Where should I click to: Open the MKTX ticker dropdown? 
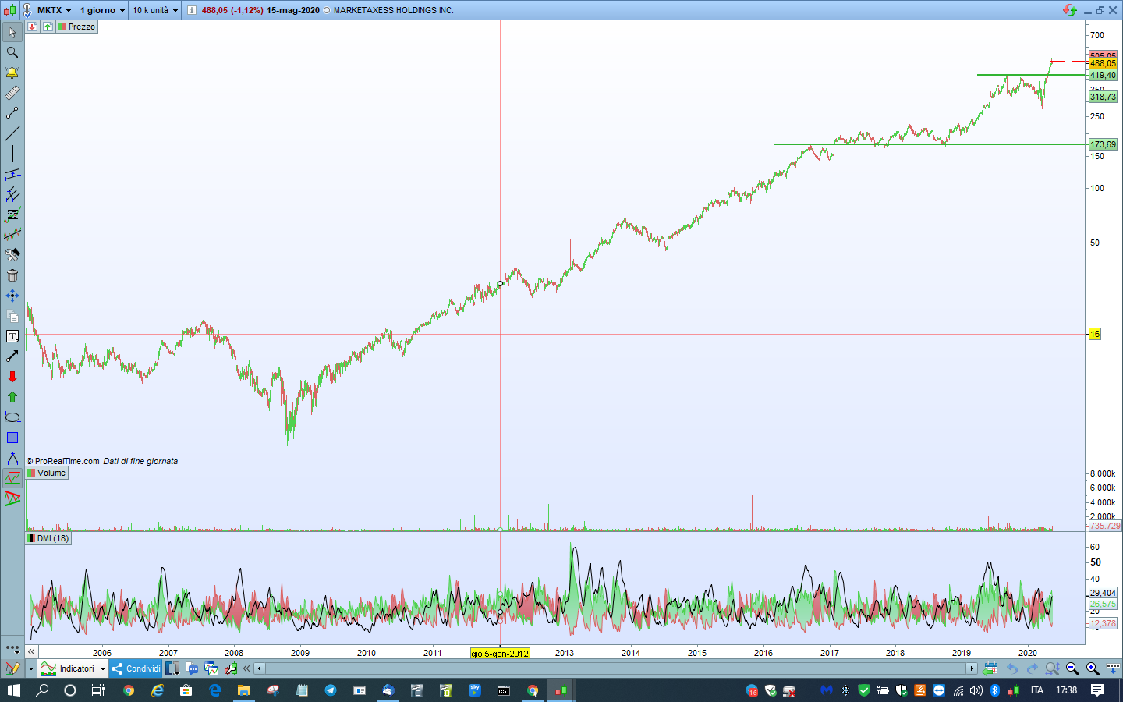pos(54,10)
